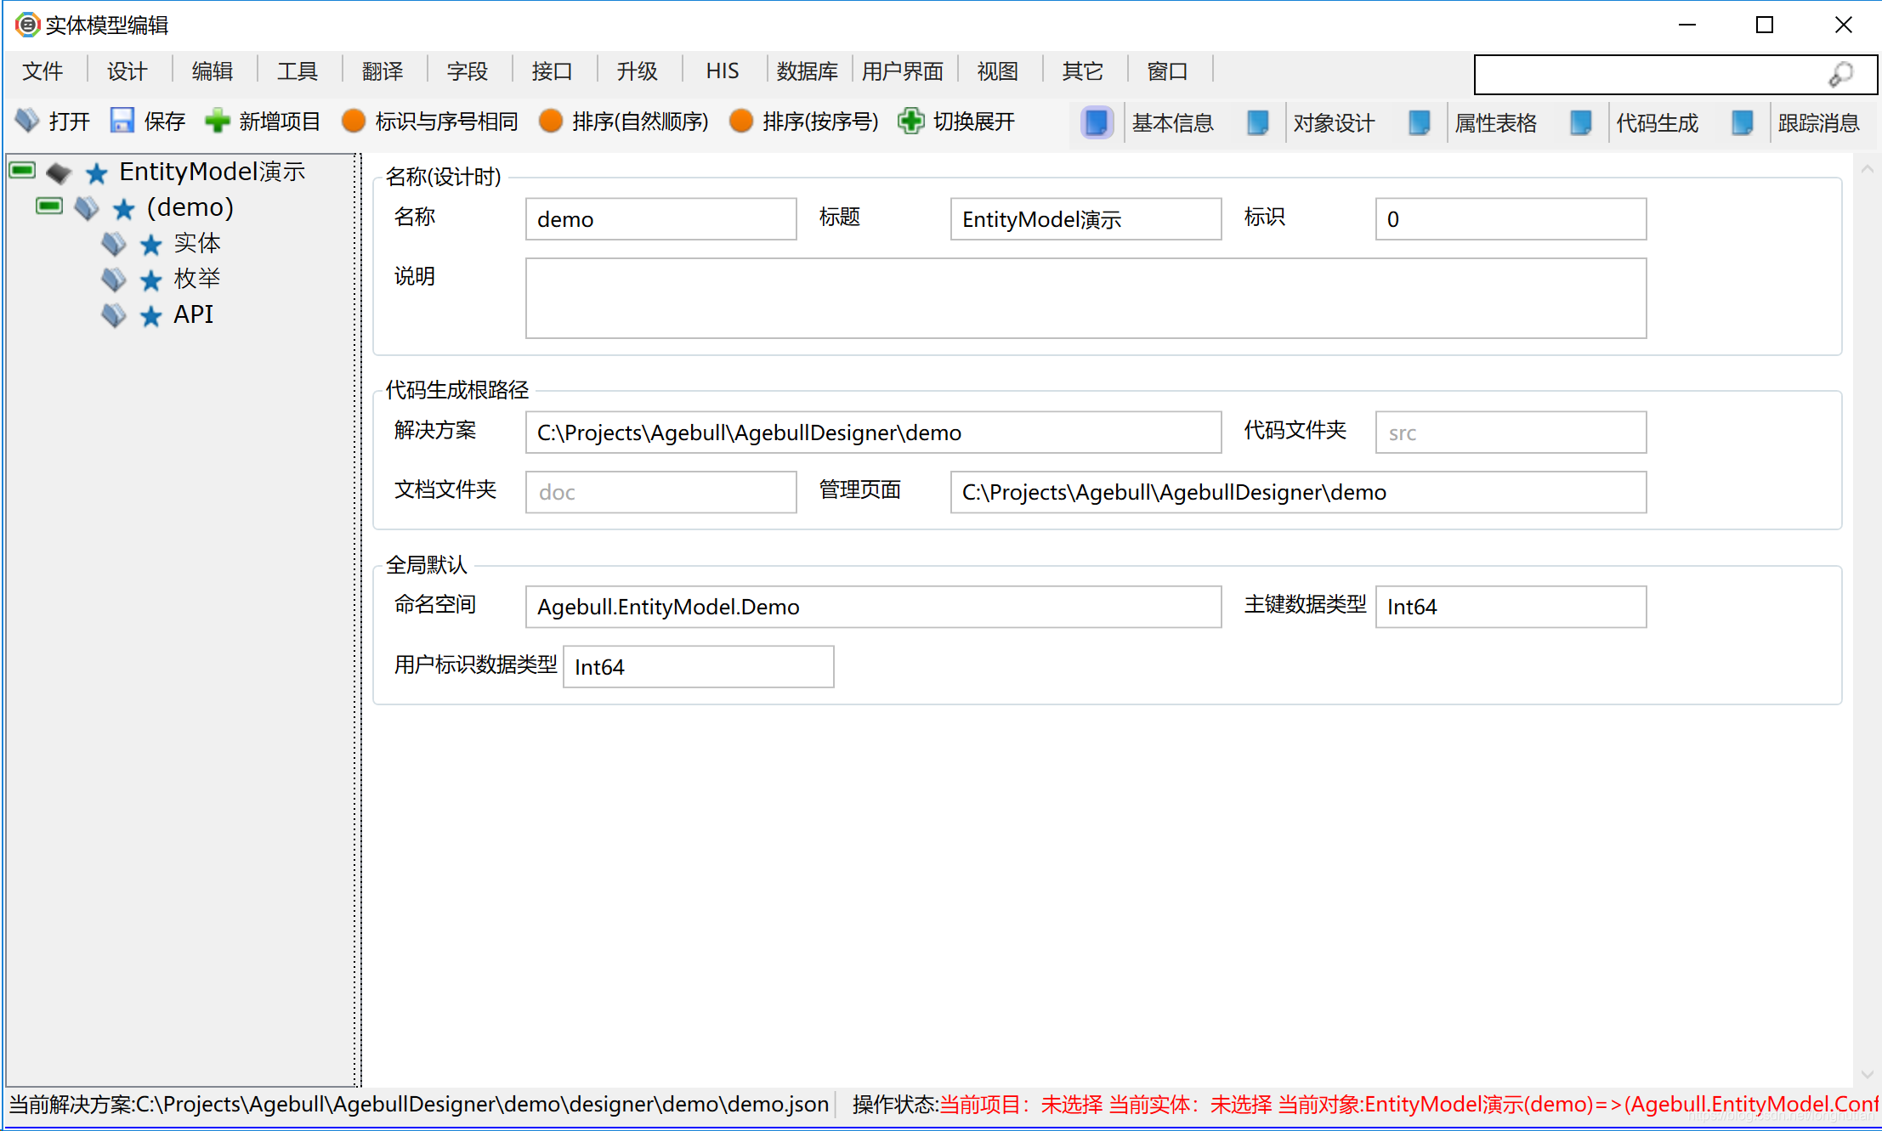The image size is (1882, 1131).
Task: Click the 主键数据类型 field Int64
Action: tap(1511, 607)
